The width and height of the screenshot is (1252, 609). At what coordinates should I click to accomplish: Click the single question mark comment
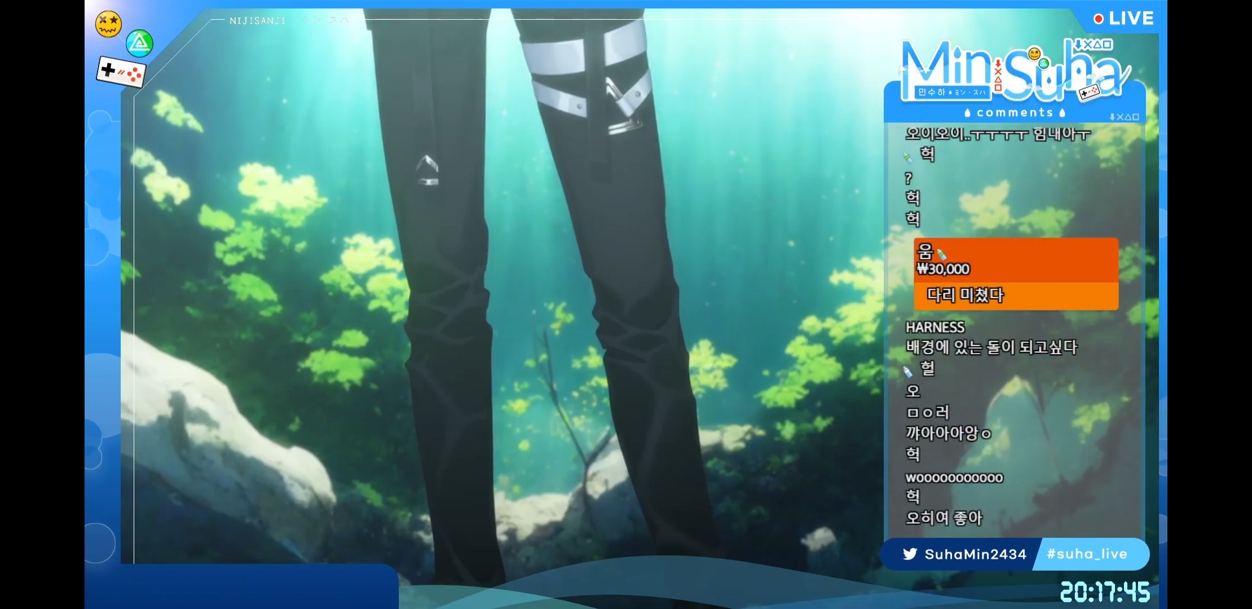(x=908, y=178)
